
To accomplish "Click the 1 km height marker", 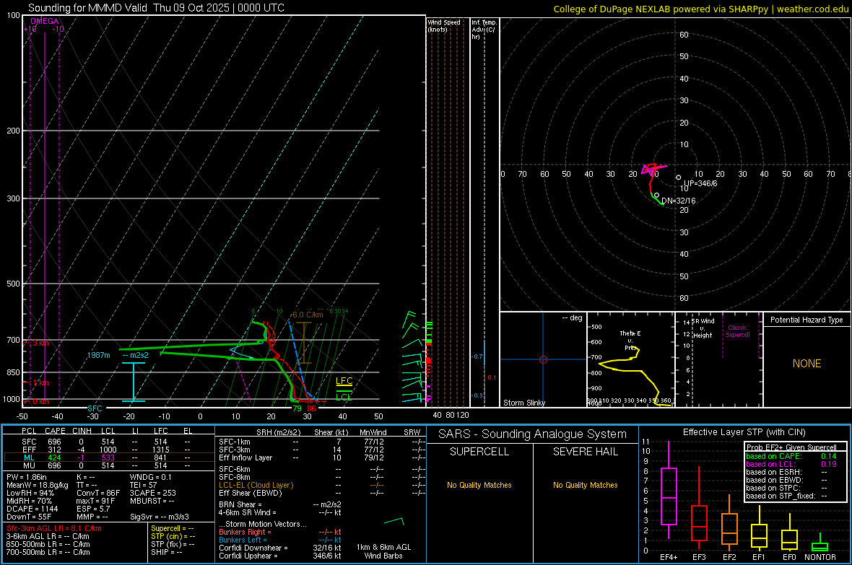I will click(40, 382).
